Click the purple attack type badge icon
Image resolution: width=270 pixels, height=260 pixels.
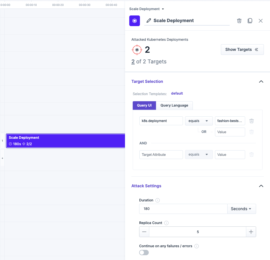(134, 21)
